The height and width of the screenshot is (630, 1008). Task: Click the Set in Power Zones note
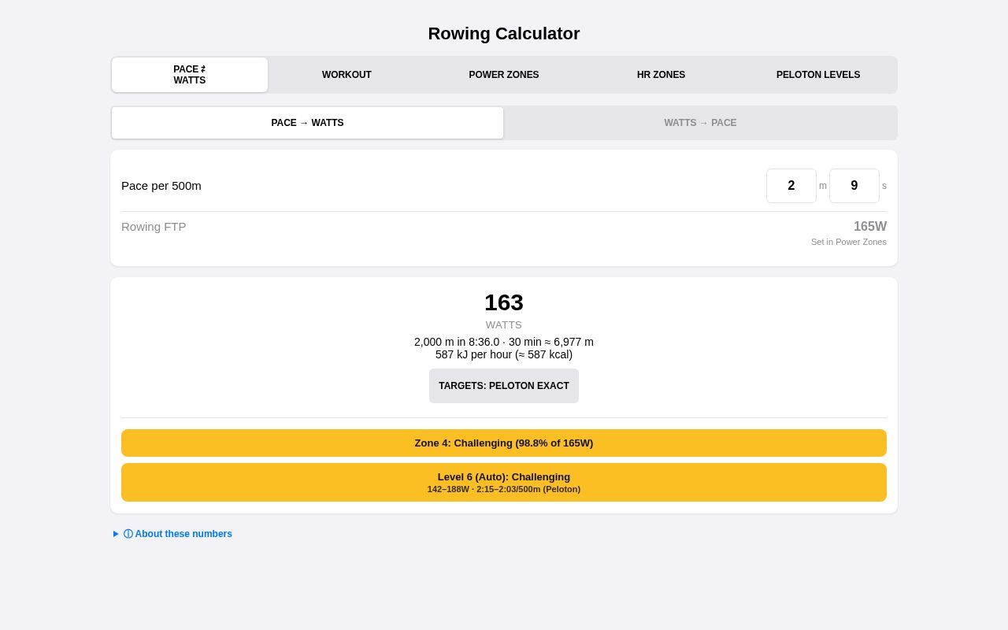tap(849, 242)
